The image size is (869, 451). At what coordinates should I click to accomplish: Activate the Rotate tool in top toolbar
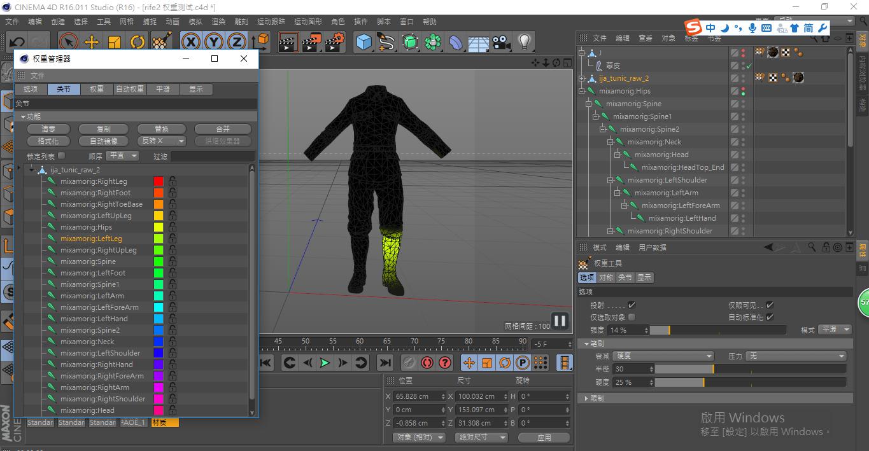pyautogui.click(x=138, y=43)
